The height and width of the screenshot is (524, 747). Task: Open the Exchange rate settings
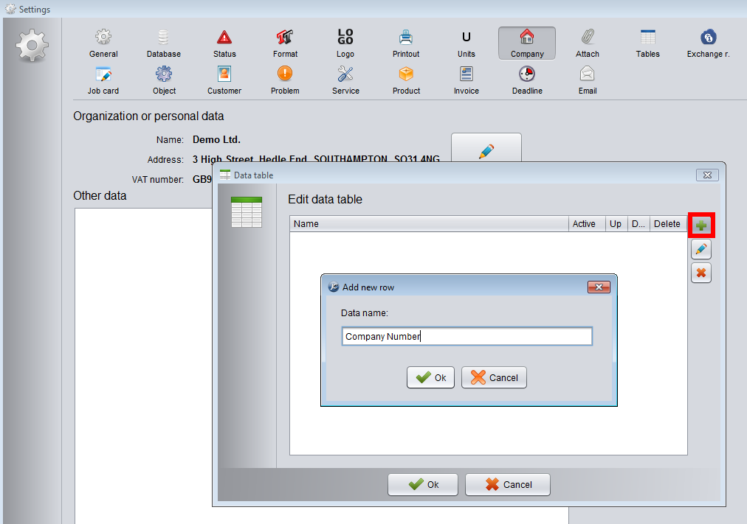708,43
